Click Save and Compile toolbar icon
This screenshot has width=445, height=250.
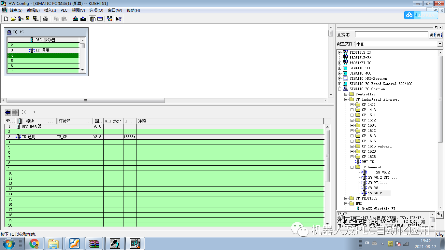[36, 19]
